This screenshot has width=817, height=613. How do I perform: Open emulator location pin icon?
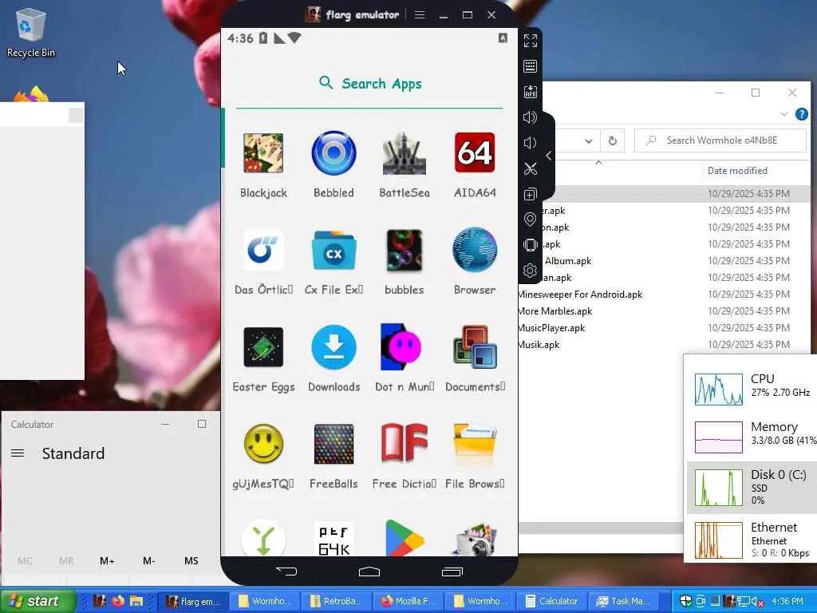click(x=530, y=219)
